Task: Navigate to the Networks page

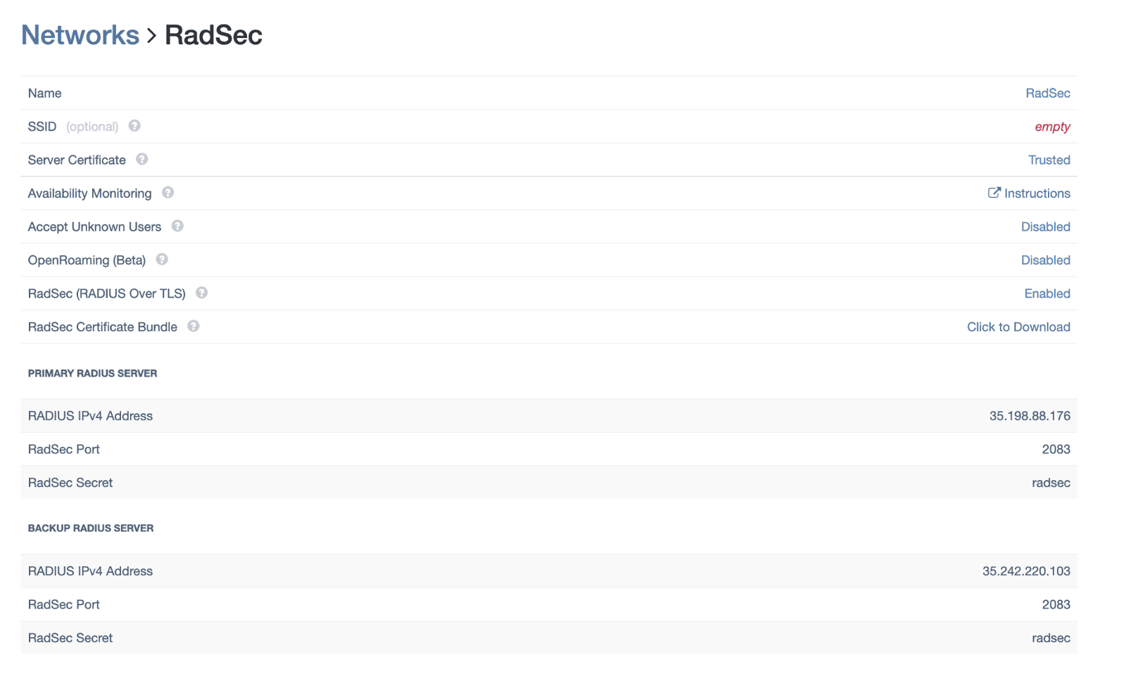Action: (80, 34)
